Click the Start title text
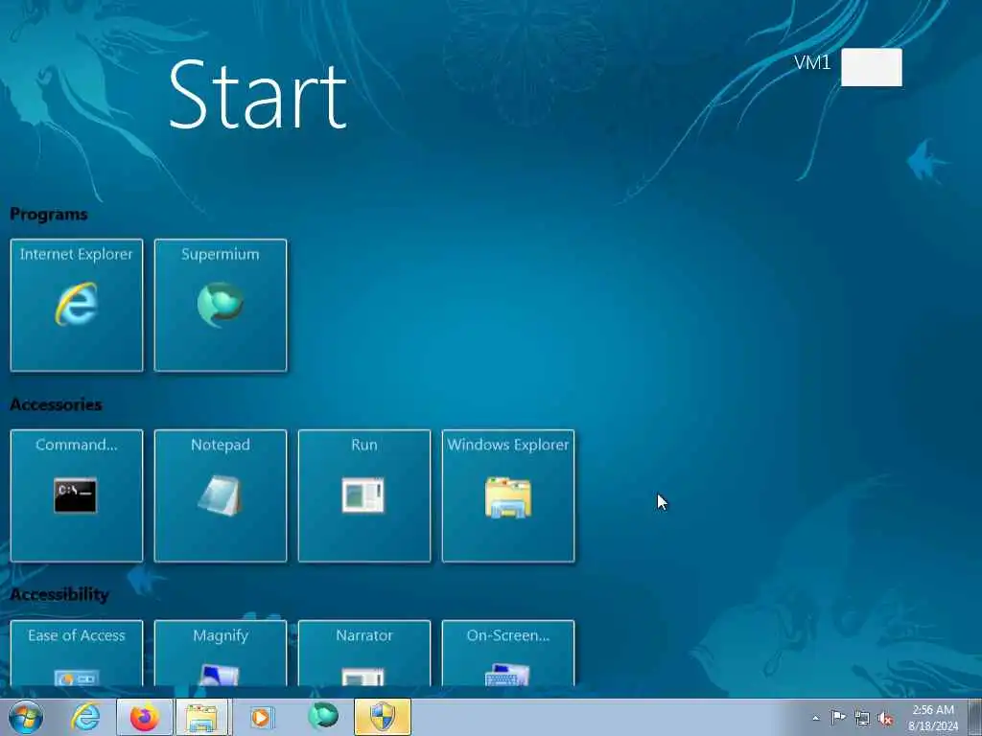Image resolution: width=982 pixels, height=736 pixels. pos(257,95)
